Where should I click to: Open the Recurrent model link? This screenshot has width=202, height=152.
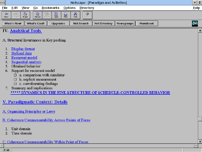24,58
